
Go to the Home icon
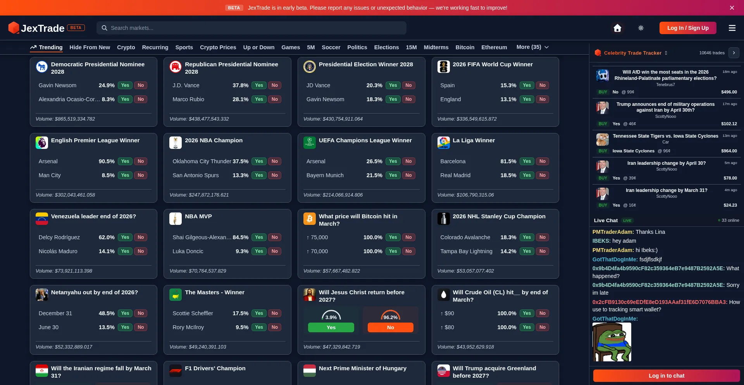pos(617,28)
